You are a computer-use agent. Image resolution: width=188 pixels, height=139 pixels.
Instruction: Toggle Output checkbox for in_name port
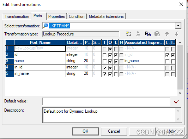(110, 74)
